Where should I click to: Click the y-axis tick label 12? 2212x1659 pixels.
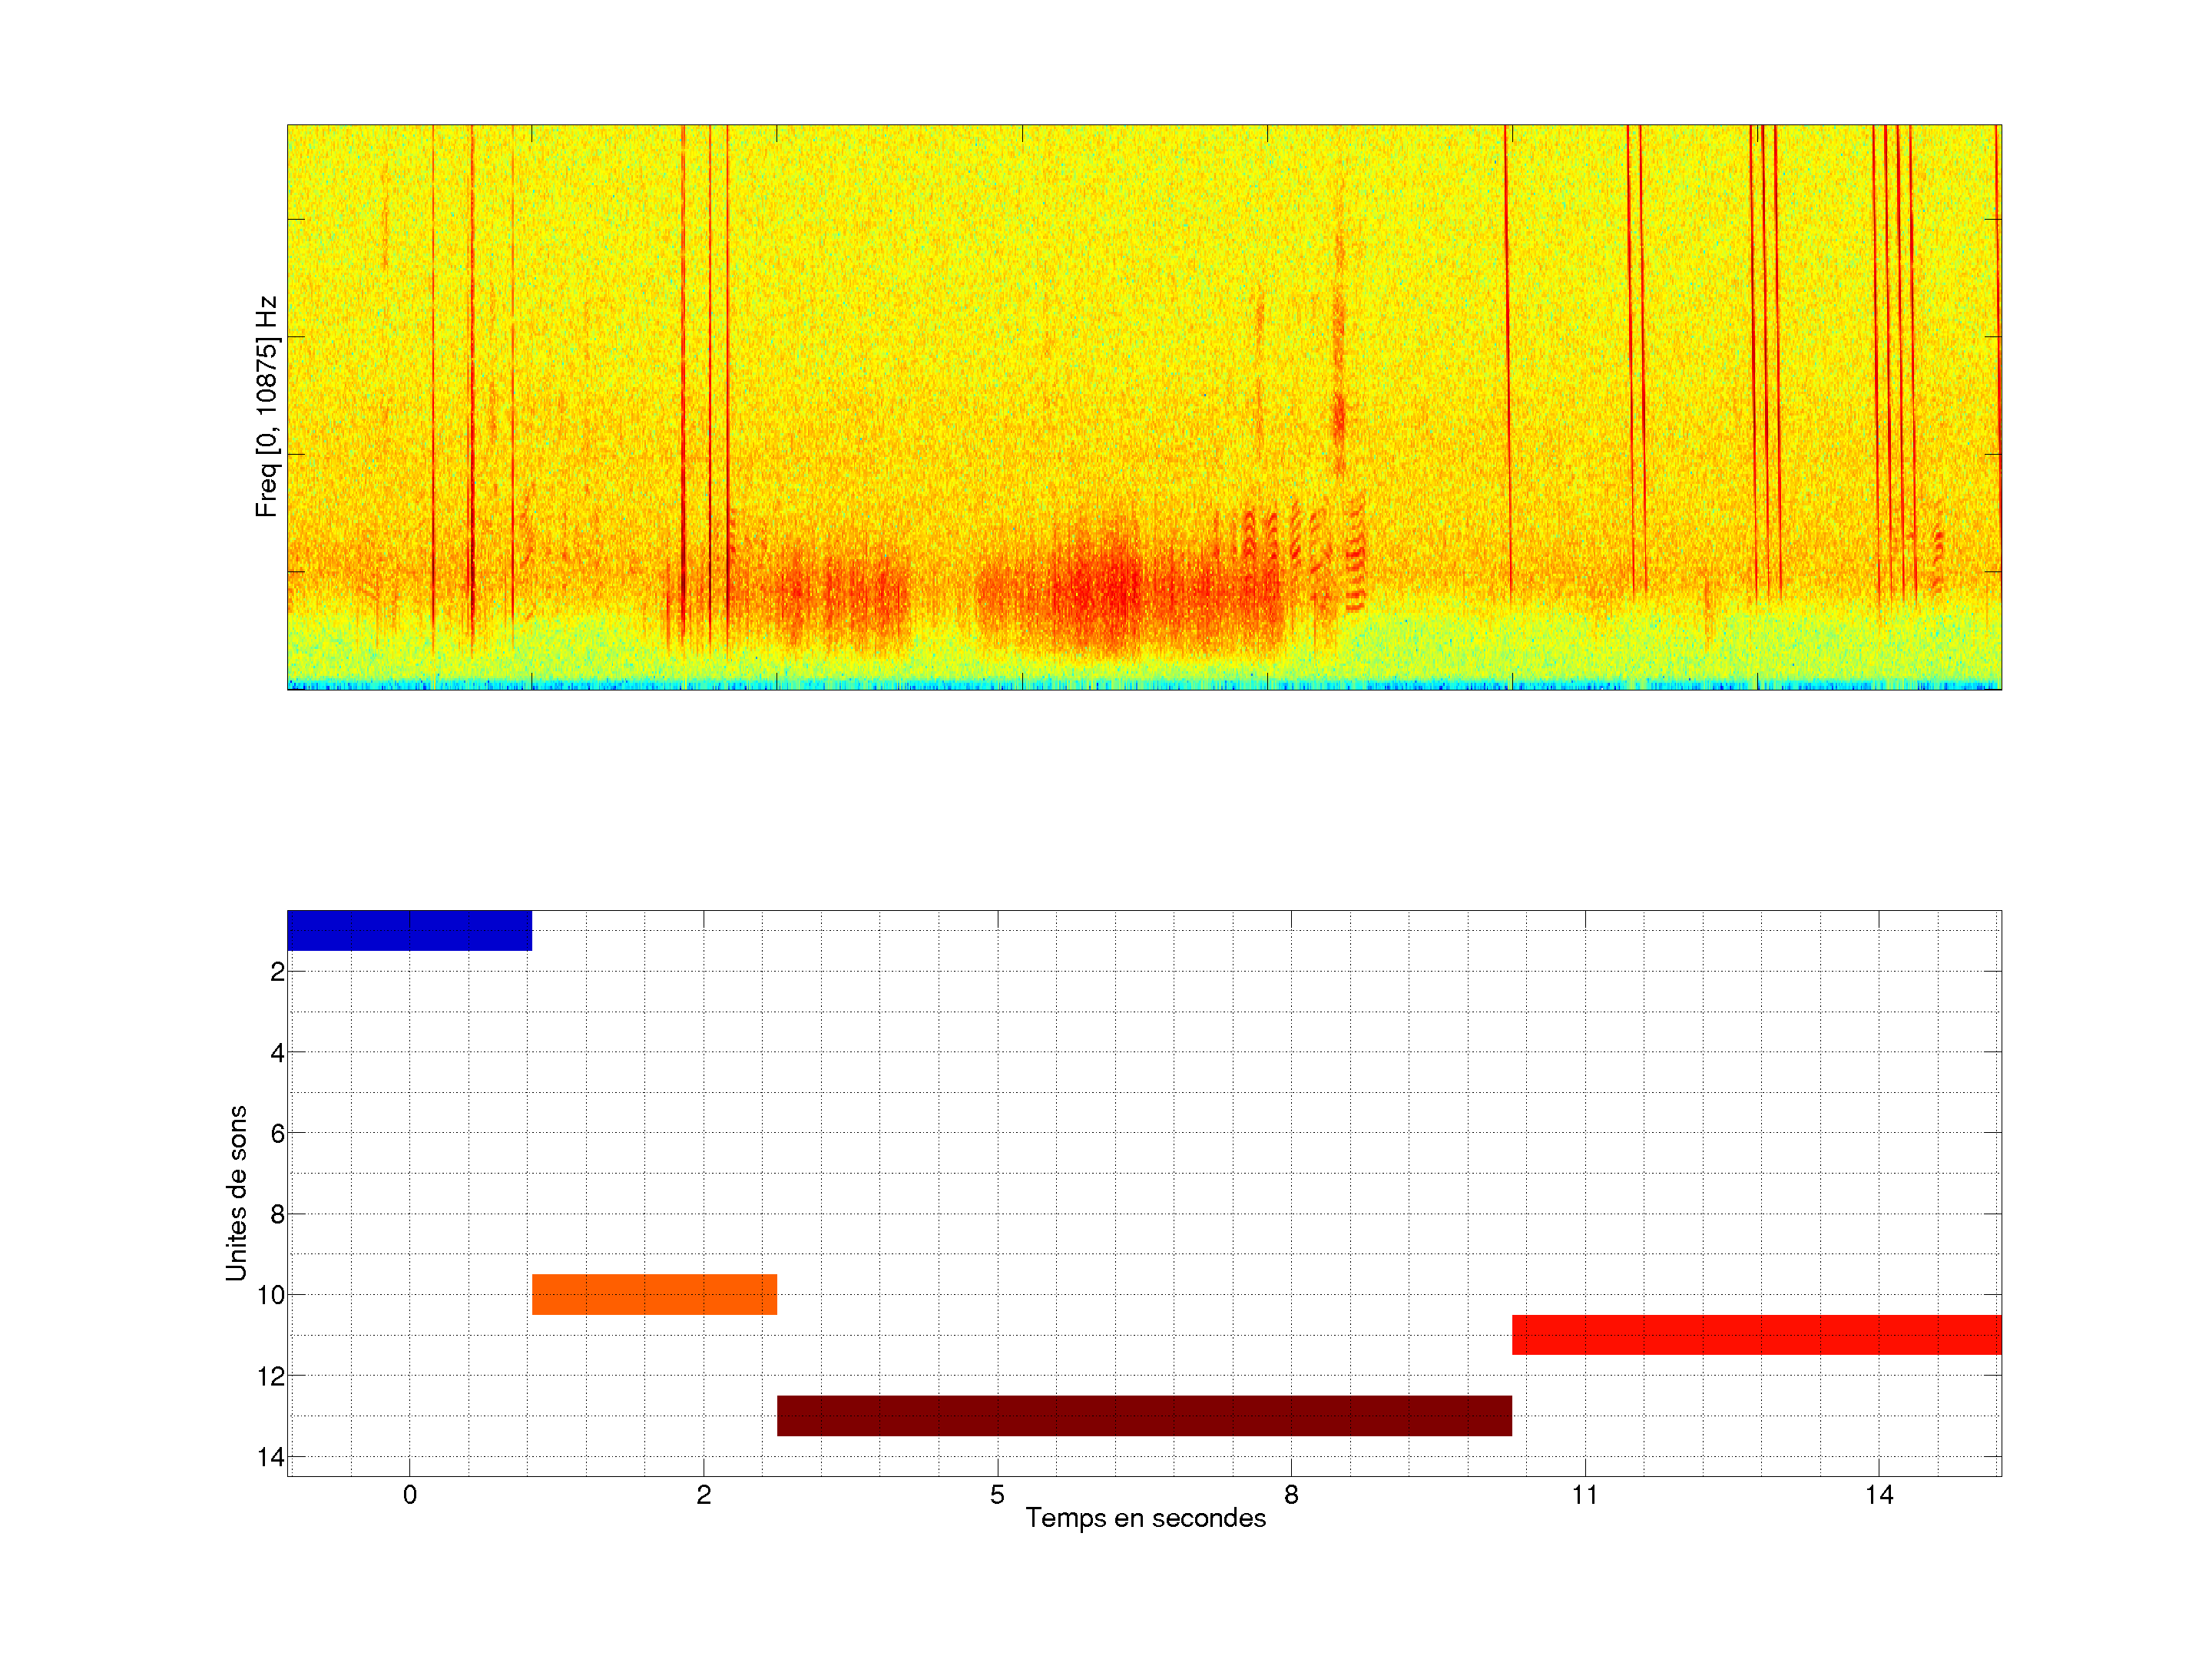coord(271,1376)
